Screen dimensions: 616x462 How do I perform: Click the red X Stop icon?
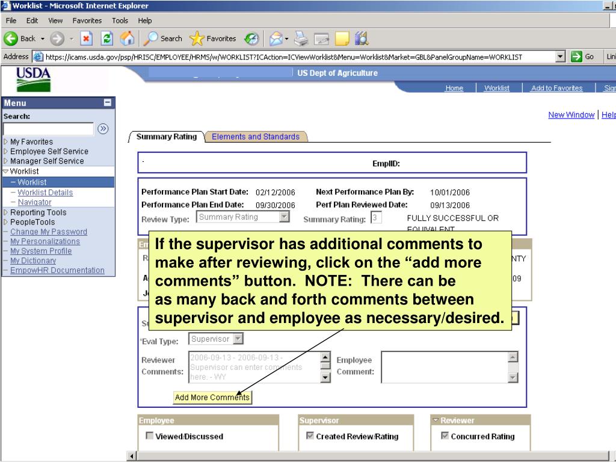pos(85,38)
